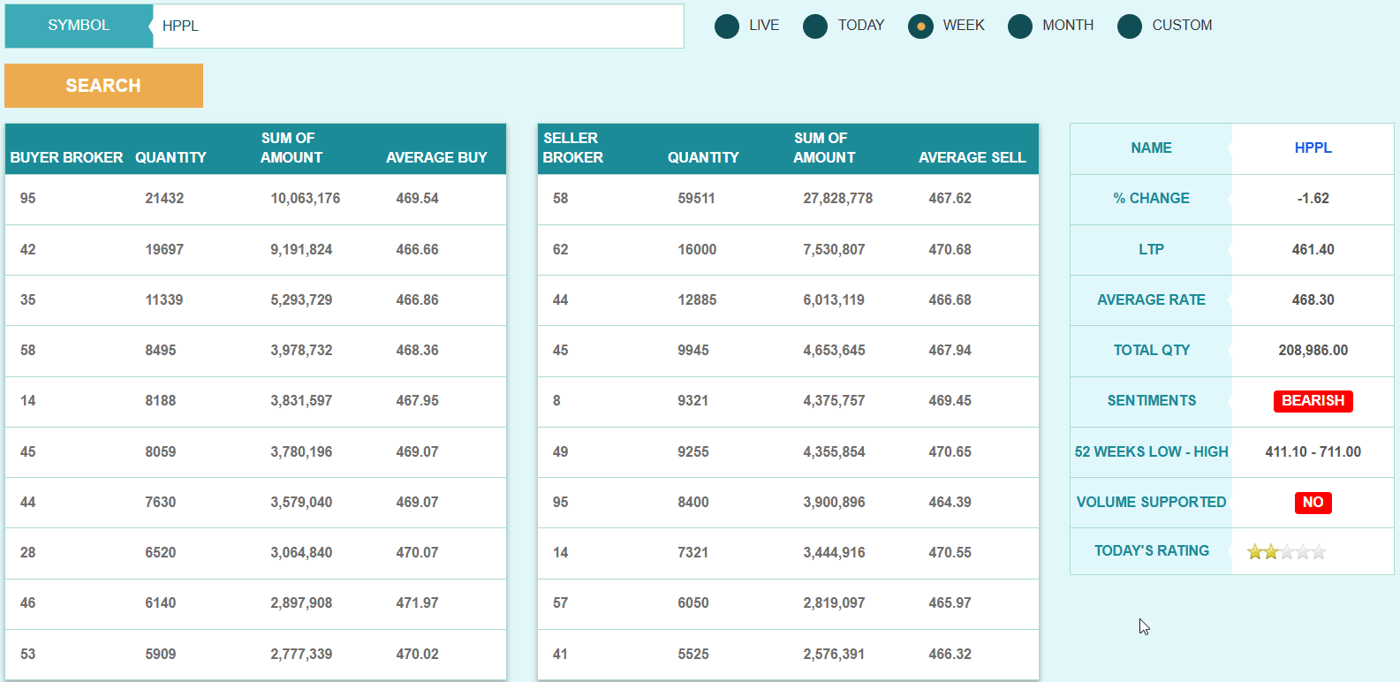Select buyer broker 95 row
This screenshot has height=682, width=1400.
tap(28, 199)
